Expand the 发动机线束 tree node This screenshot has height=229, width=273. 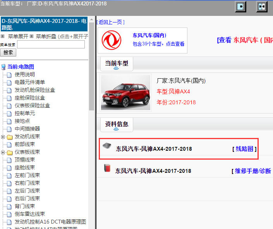tap(3, 137)
